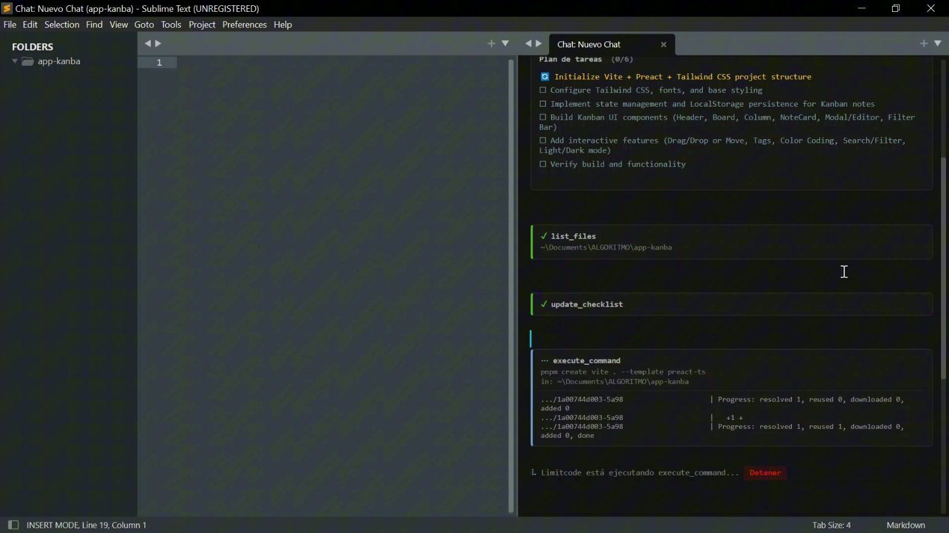Check Build Kanban UI components checkbox
The image size is (949, 533).
[x=543, y=117]
